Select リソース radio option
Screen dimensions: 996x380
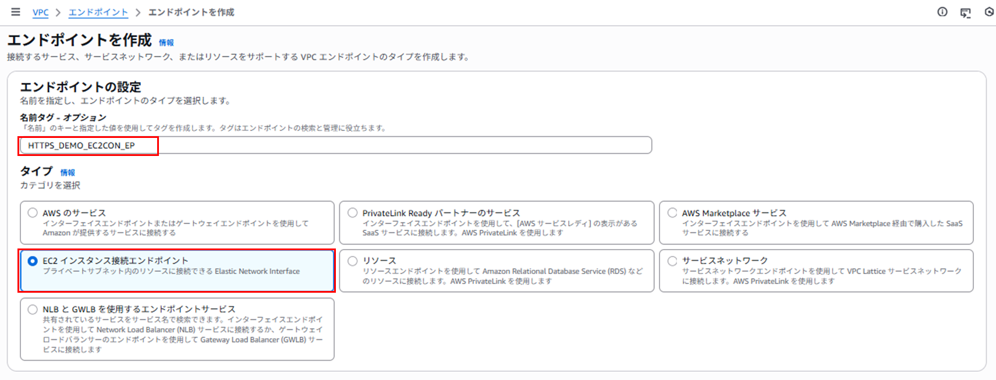pyautogui.click(x=352, y=261)
